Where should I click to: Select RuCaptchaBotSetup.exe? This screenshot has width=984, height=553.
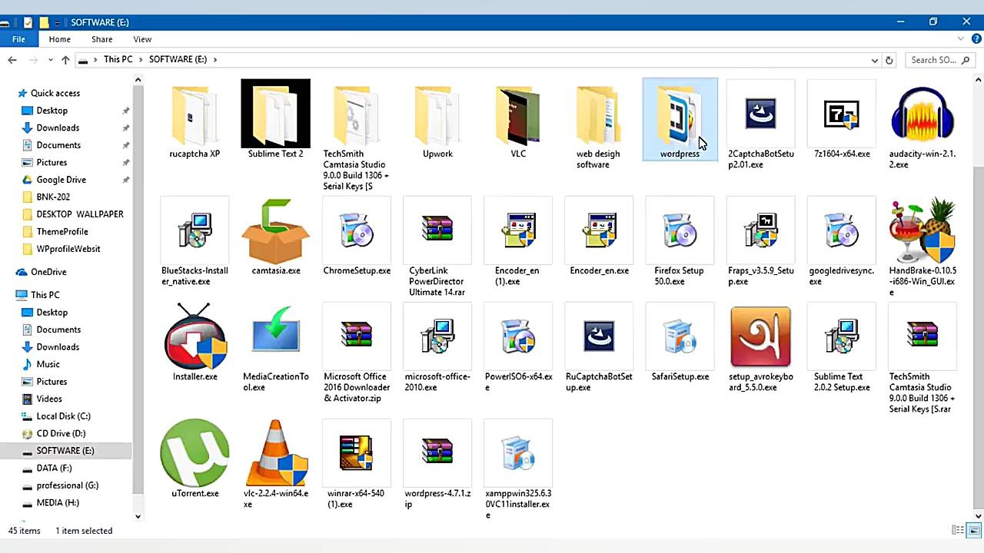click(599, 349)
